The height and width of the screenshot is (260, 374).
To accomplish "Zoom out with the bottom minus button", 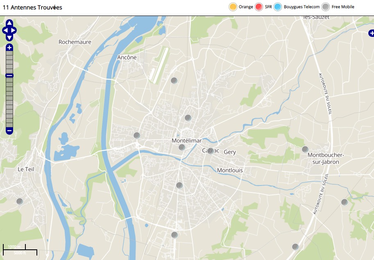I will (9, 131).
